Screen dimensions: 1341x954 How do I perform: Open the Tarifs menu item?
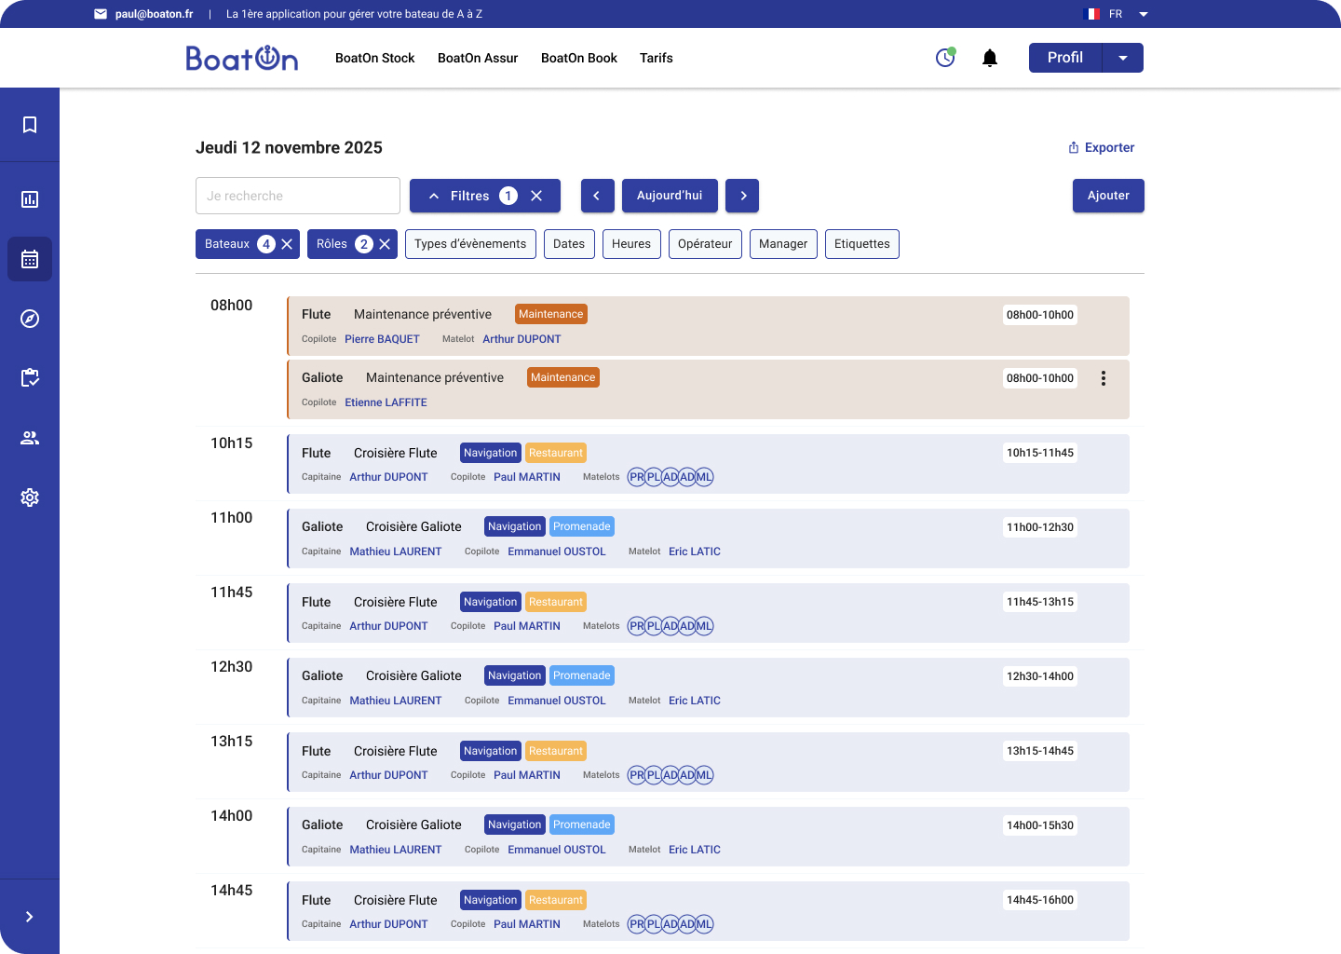click(657, 57)
